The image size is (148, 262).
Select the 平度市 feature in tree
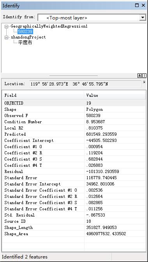click(25, 43)
